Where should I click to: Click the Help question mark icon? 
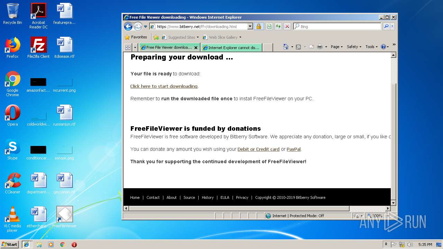(x=383, y=47)
